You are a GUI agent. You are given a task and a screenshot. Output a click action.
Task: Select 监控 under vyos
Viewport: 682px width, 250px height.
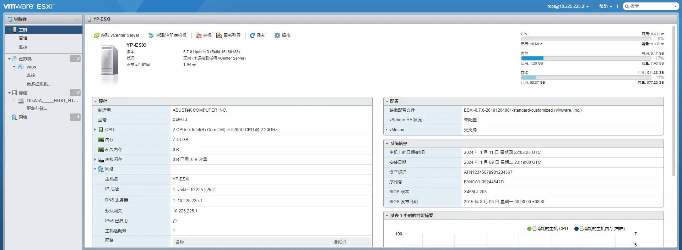(x=31, y=75)
